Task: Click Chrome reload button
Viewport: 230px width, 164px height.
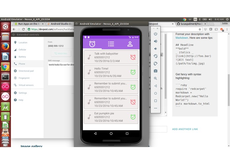Action: [x=23, y=29]
